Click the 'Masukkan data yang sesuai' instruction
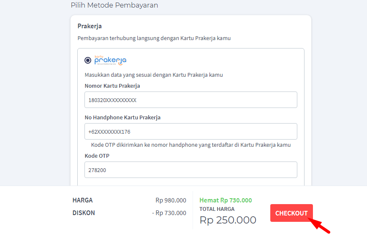The width and height of the screenshot is (367, 237). (x=154, y=75)
